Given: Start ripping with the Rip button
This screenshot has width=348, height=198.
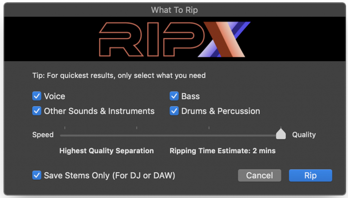Looking at the screenshot, I should [x=310, y=175].
